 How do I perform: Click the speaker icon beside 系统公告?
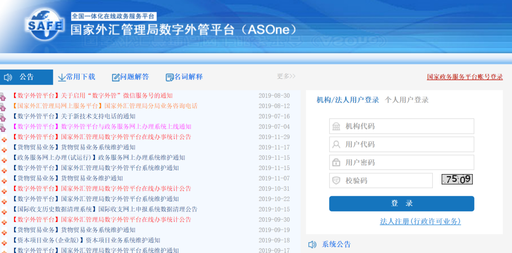[312, 245]
